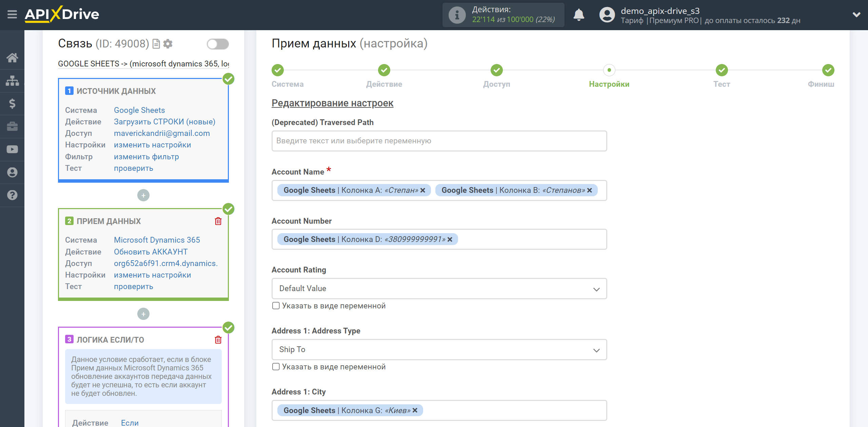Open help question mark icon
868x427 pixels.
coord(12,195)
